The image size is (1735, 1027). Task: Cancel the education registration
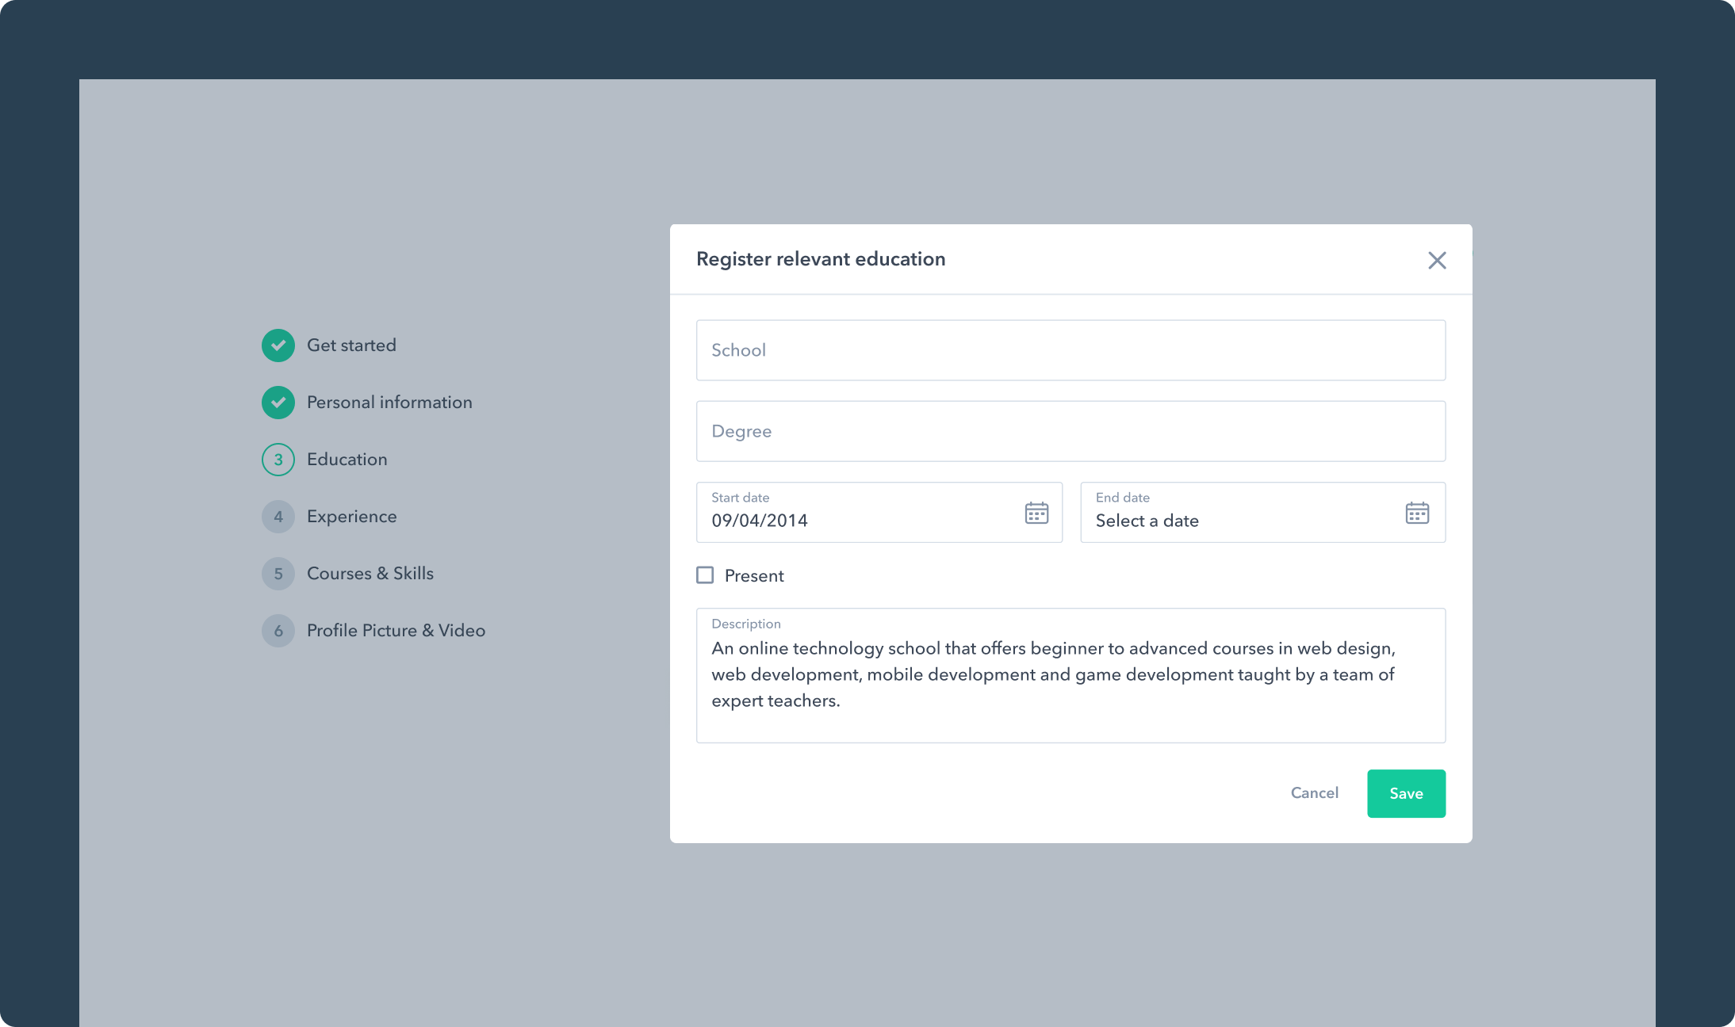click(x=1314, y=792)
